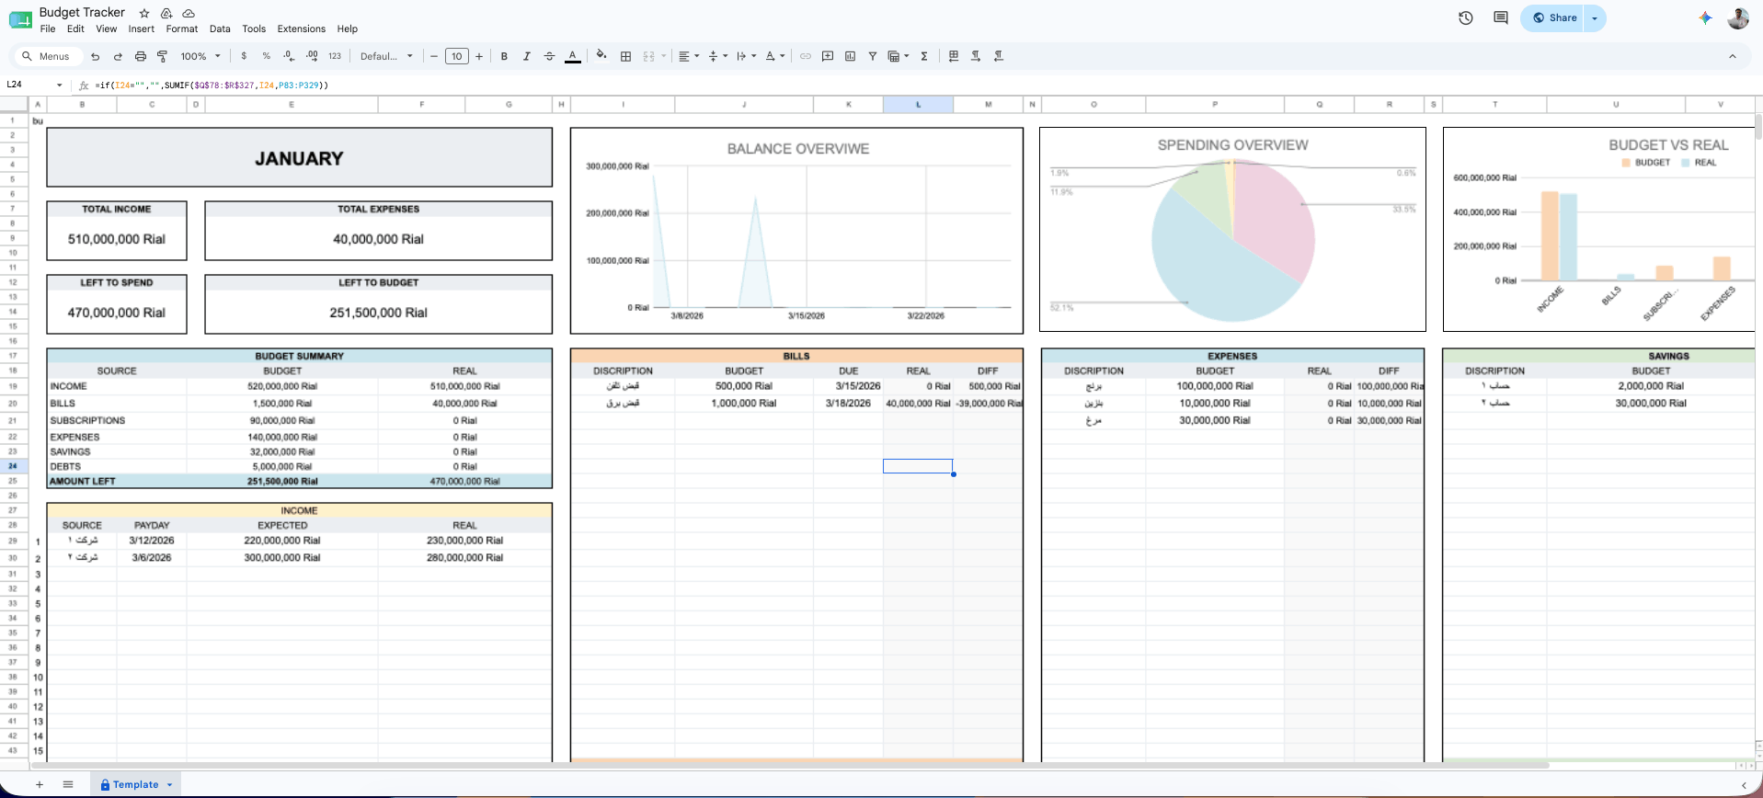Show the all sheets list
This screenshot has width=1763, height=798.
[x=68, y=784]
